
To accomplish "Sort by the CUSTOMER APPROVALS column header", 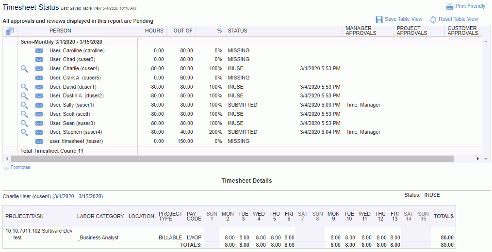I will tap(463, 31).
